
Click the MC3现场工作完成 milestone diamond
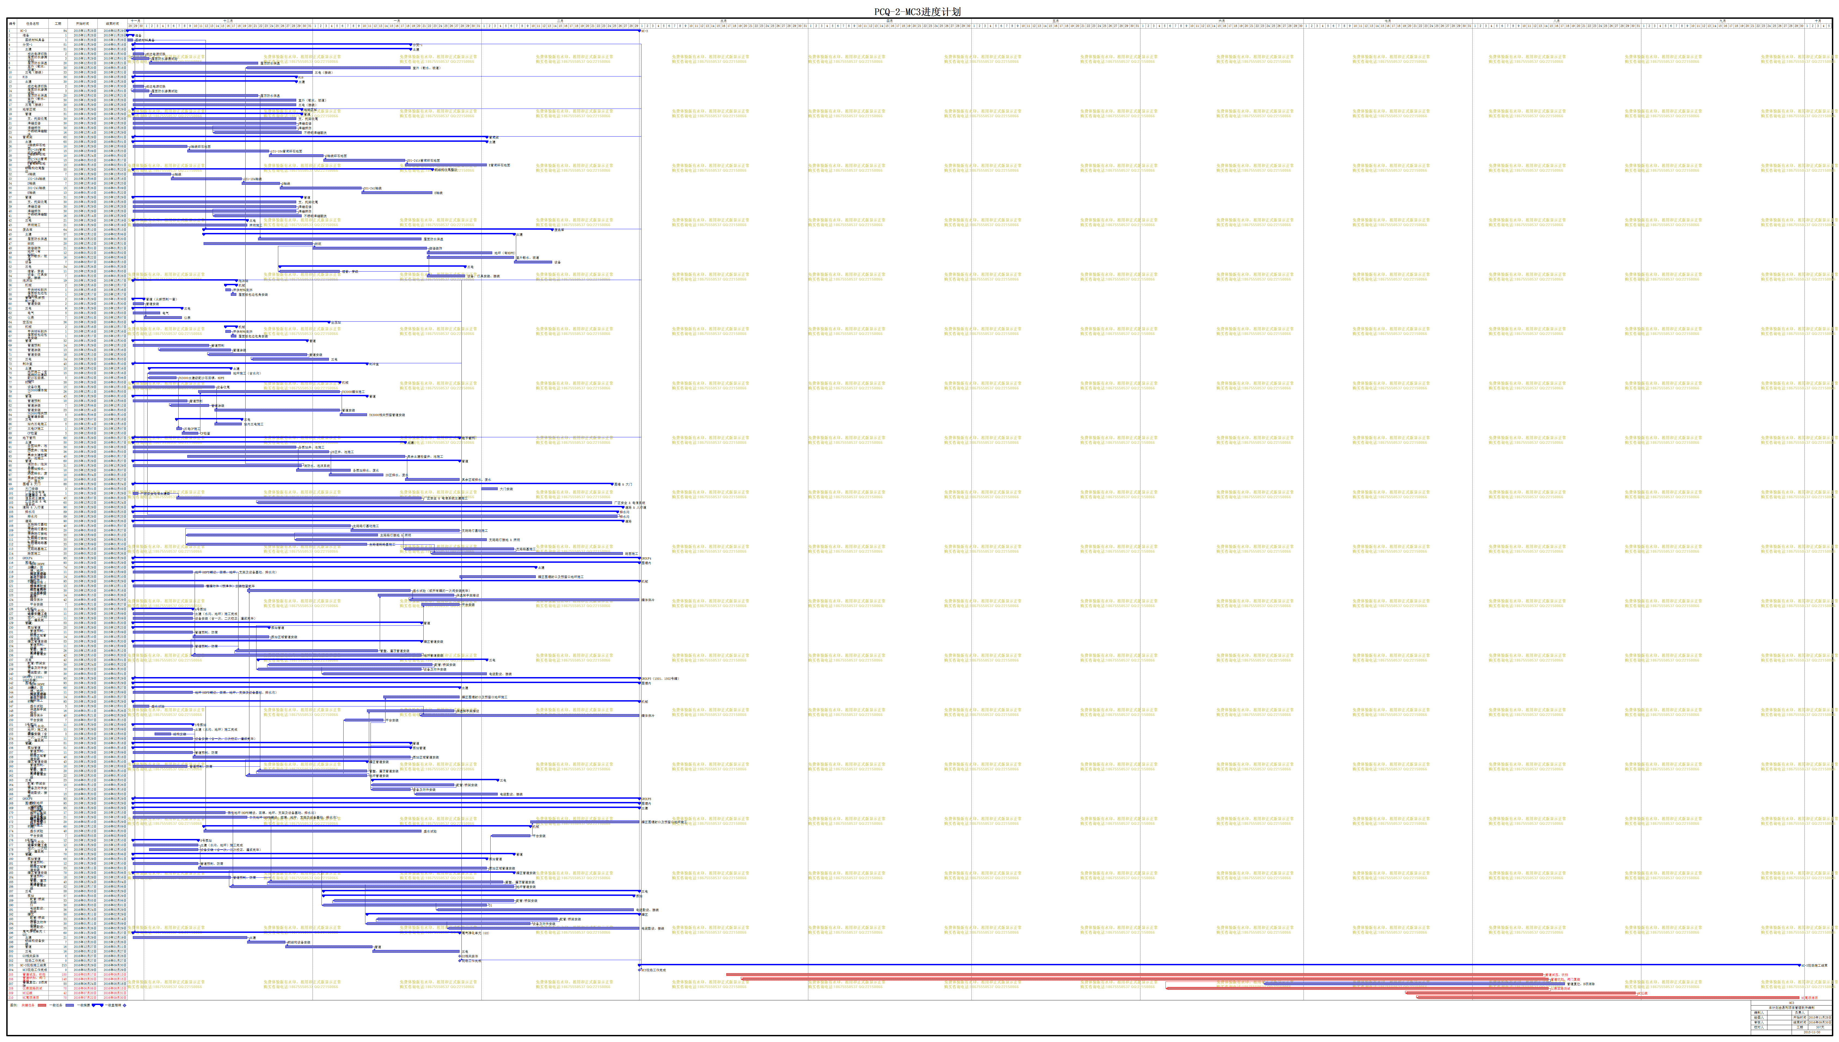(639, 970)
